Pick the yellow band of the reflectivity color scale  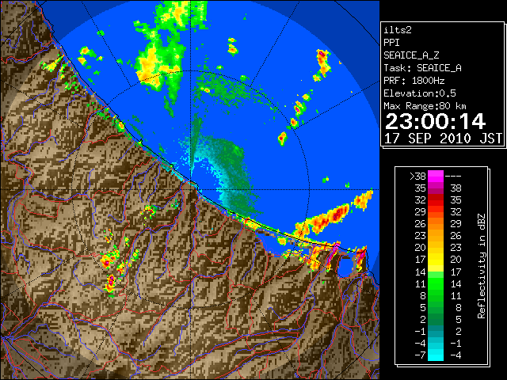pyautogui.click(x=436, y=260)
